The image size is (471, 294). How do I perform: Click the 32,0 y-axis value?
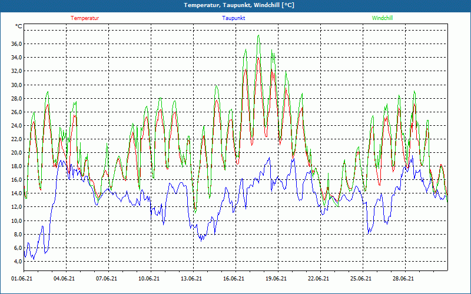pos(16,71)
